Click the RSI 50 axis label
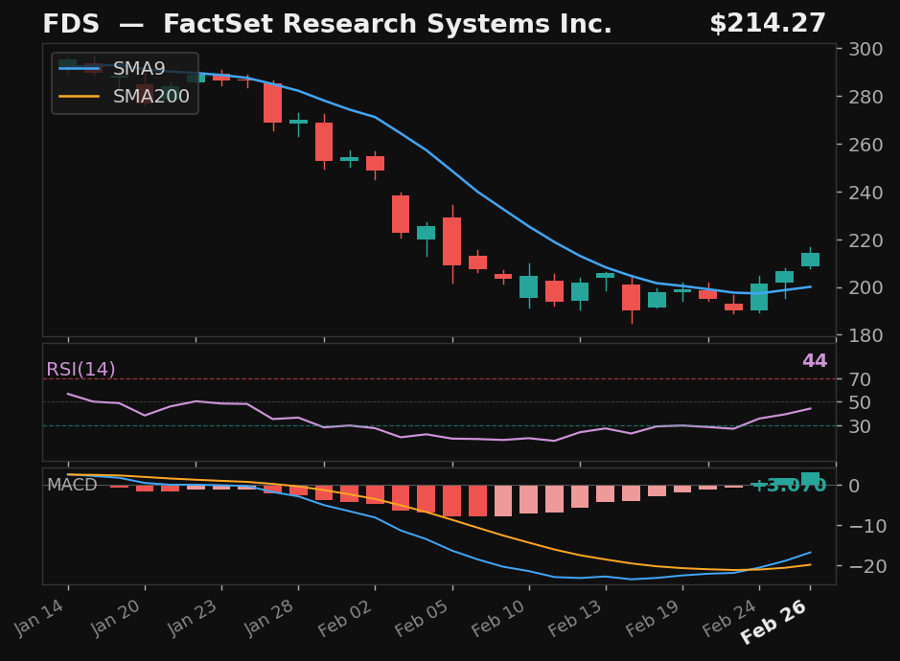 860,402
